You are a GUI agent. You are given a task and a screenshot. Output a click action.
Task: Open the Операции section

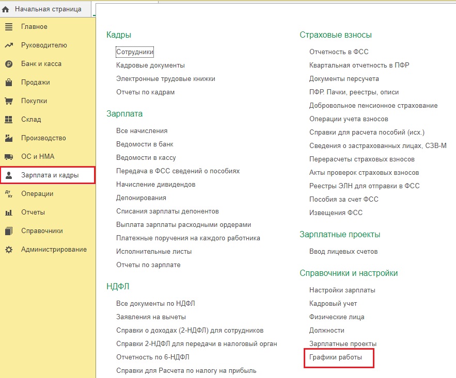click(x=37, y=194)
